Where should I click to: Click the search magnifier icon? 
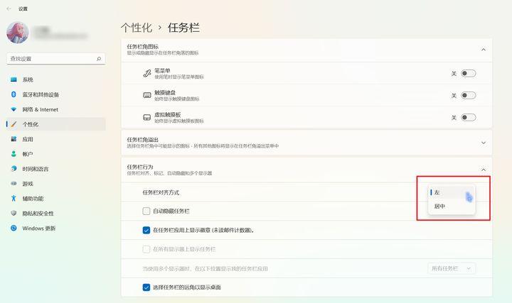99,59
